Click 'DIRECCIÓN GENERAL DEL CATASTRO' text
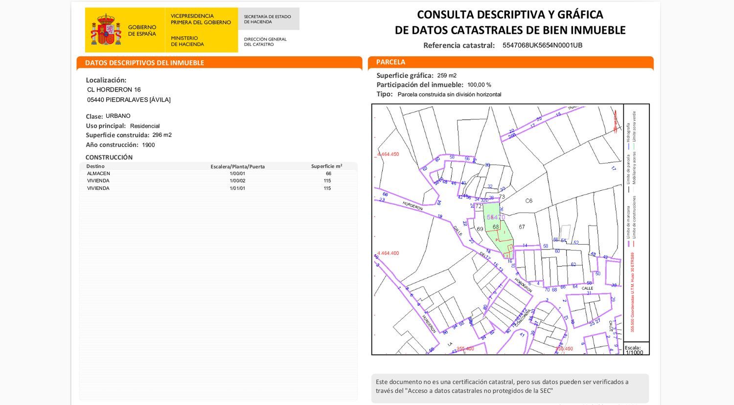 pyautogui.click(x=265, y=42)
